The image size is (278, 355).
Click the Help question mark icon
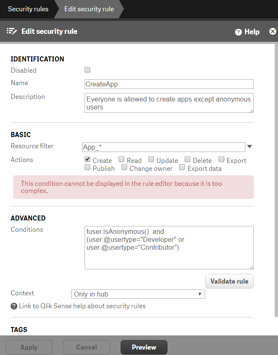238,32
